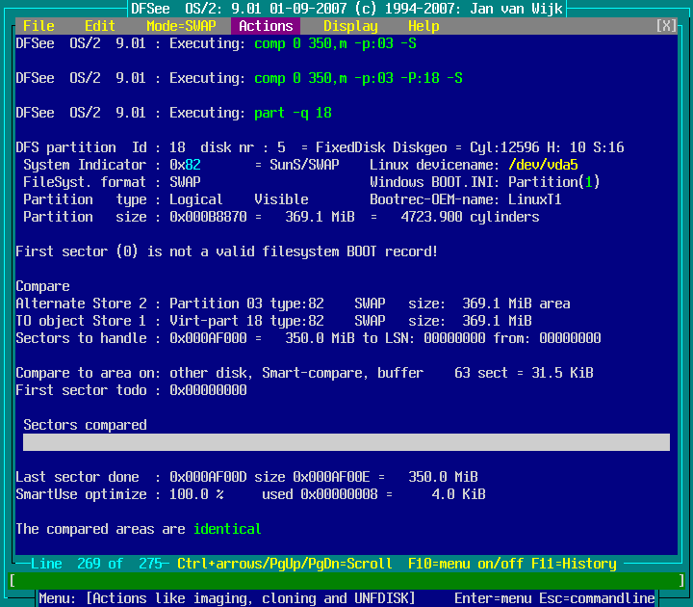Select the System Indicator value 0x82
This screenshot has width=693, height=607.
coord(185,165)
